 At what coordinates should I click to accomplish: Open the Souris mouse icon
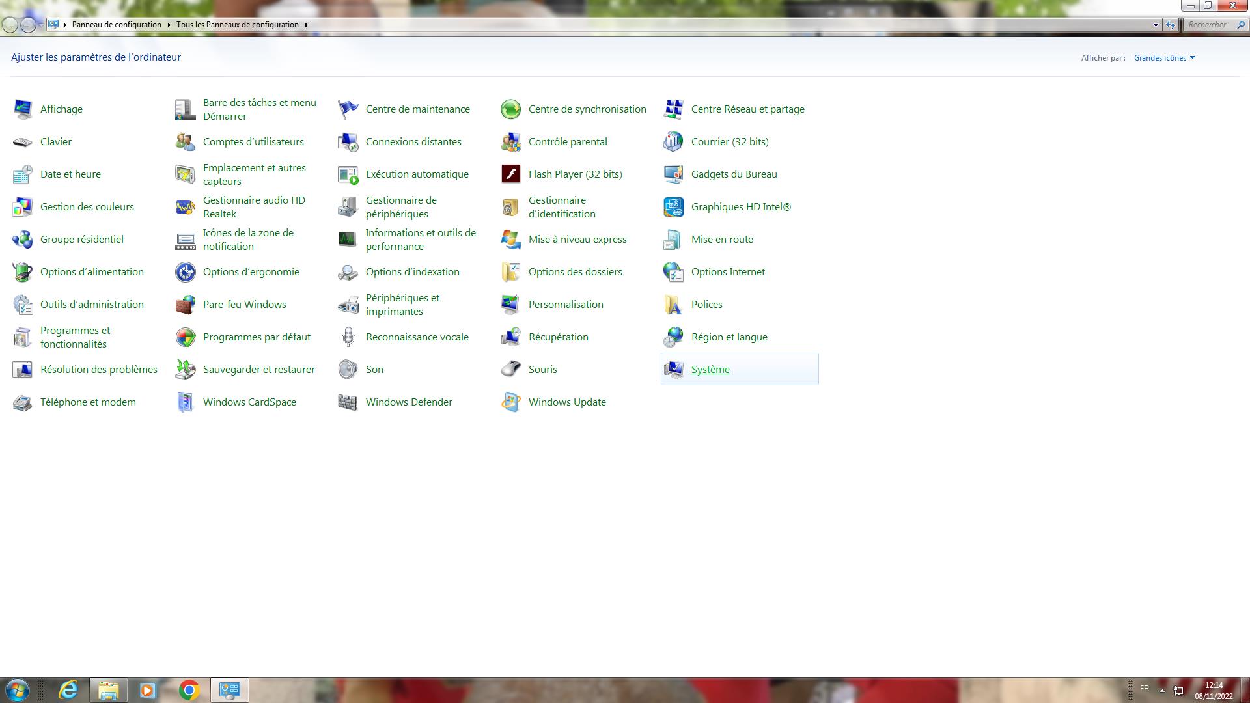511,370
